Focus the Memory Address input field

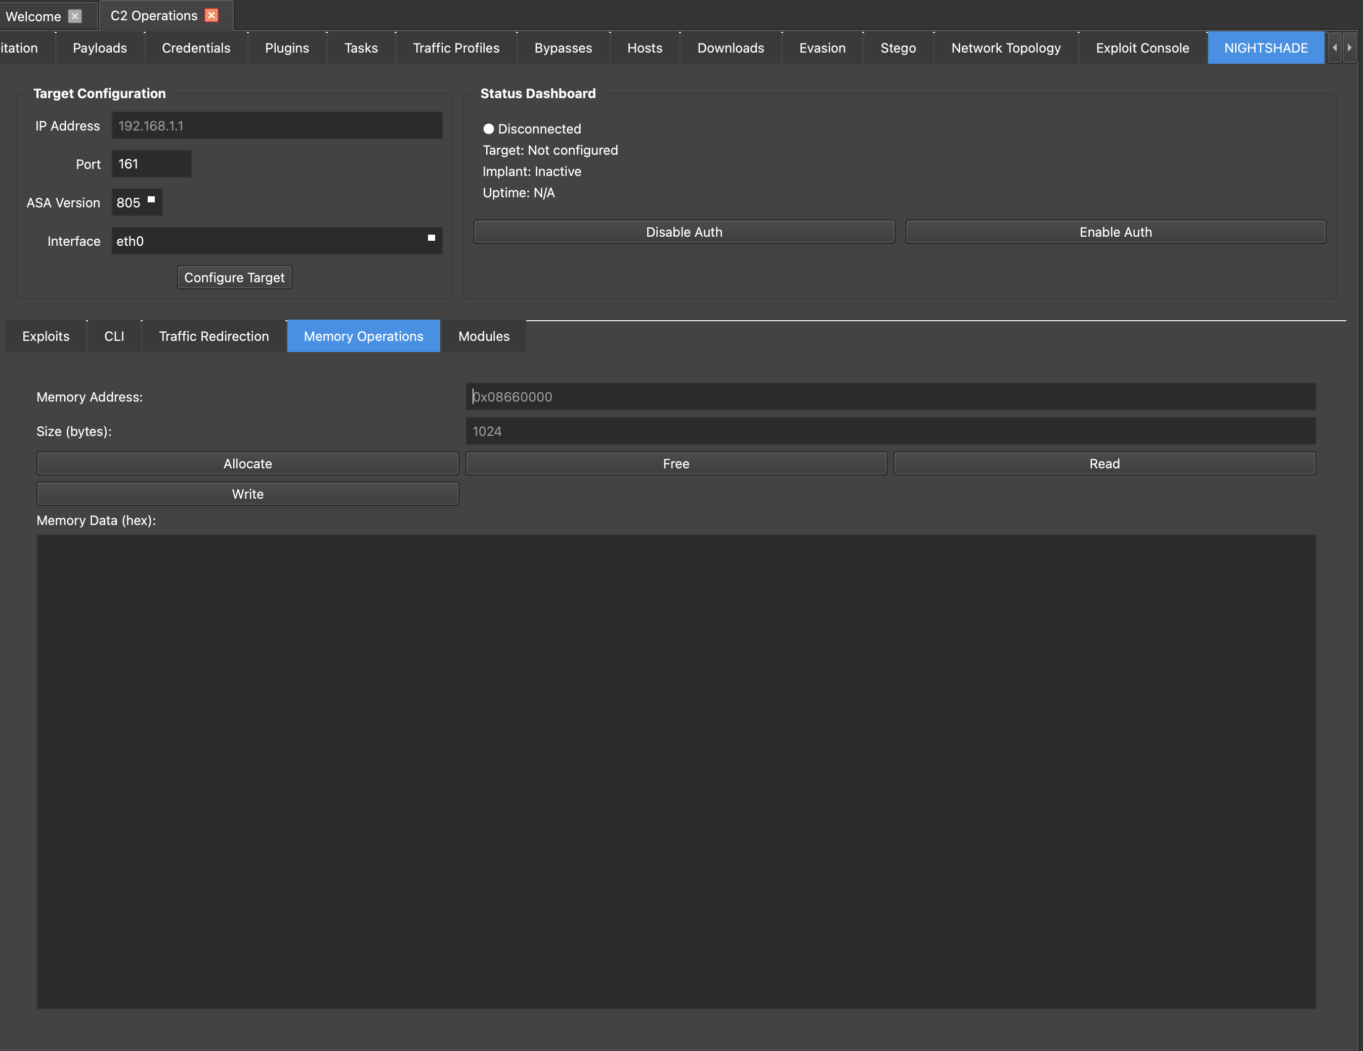(x=890, y=397)
